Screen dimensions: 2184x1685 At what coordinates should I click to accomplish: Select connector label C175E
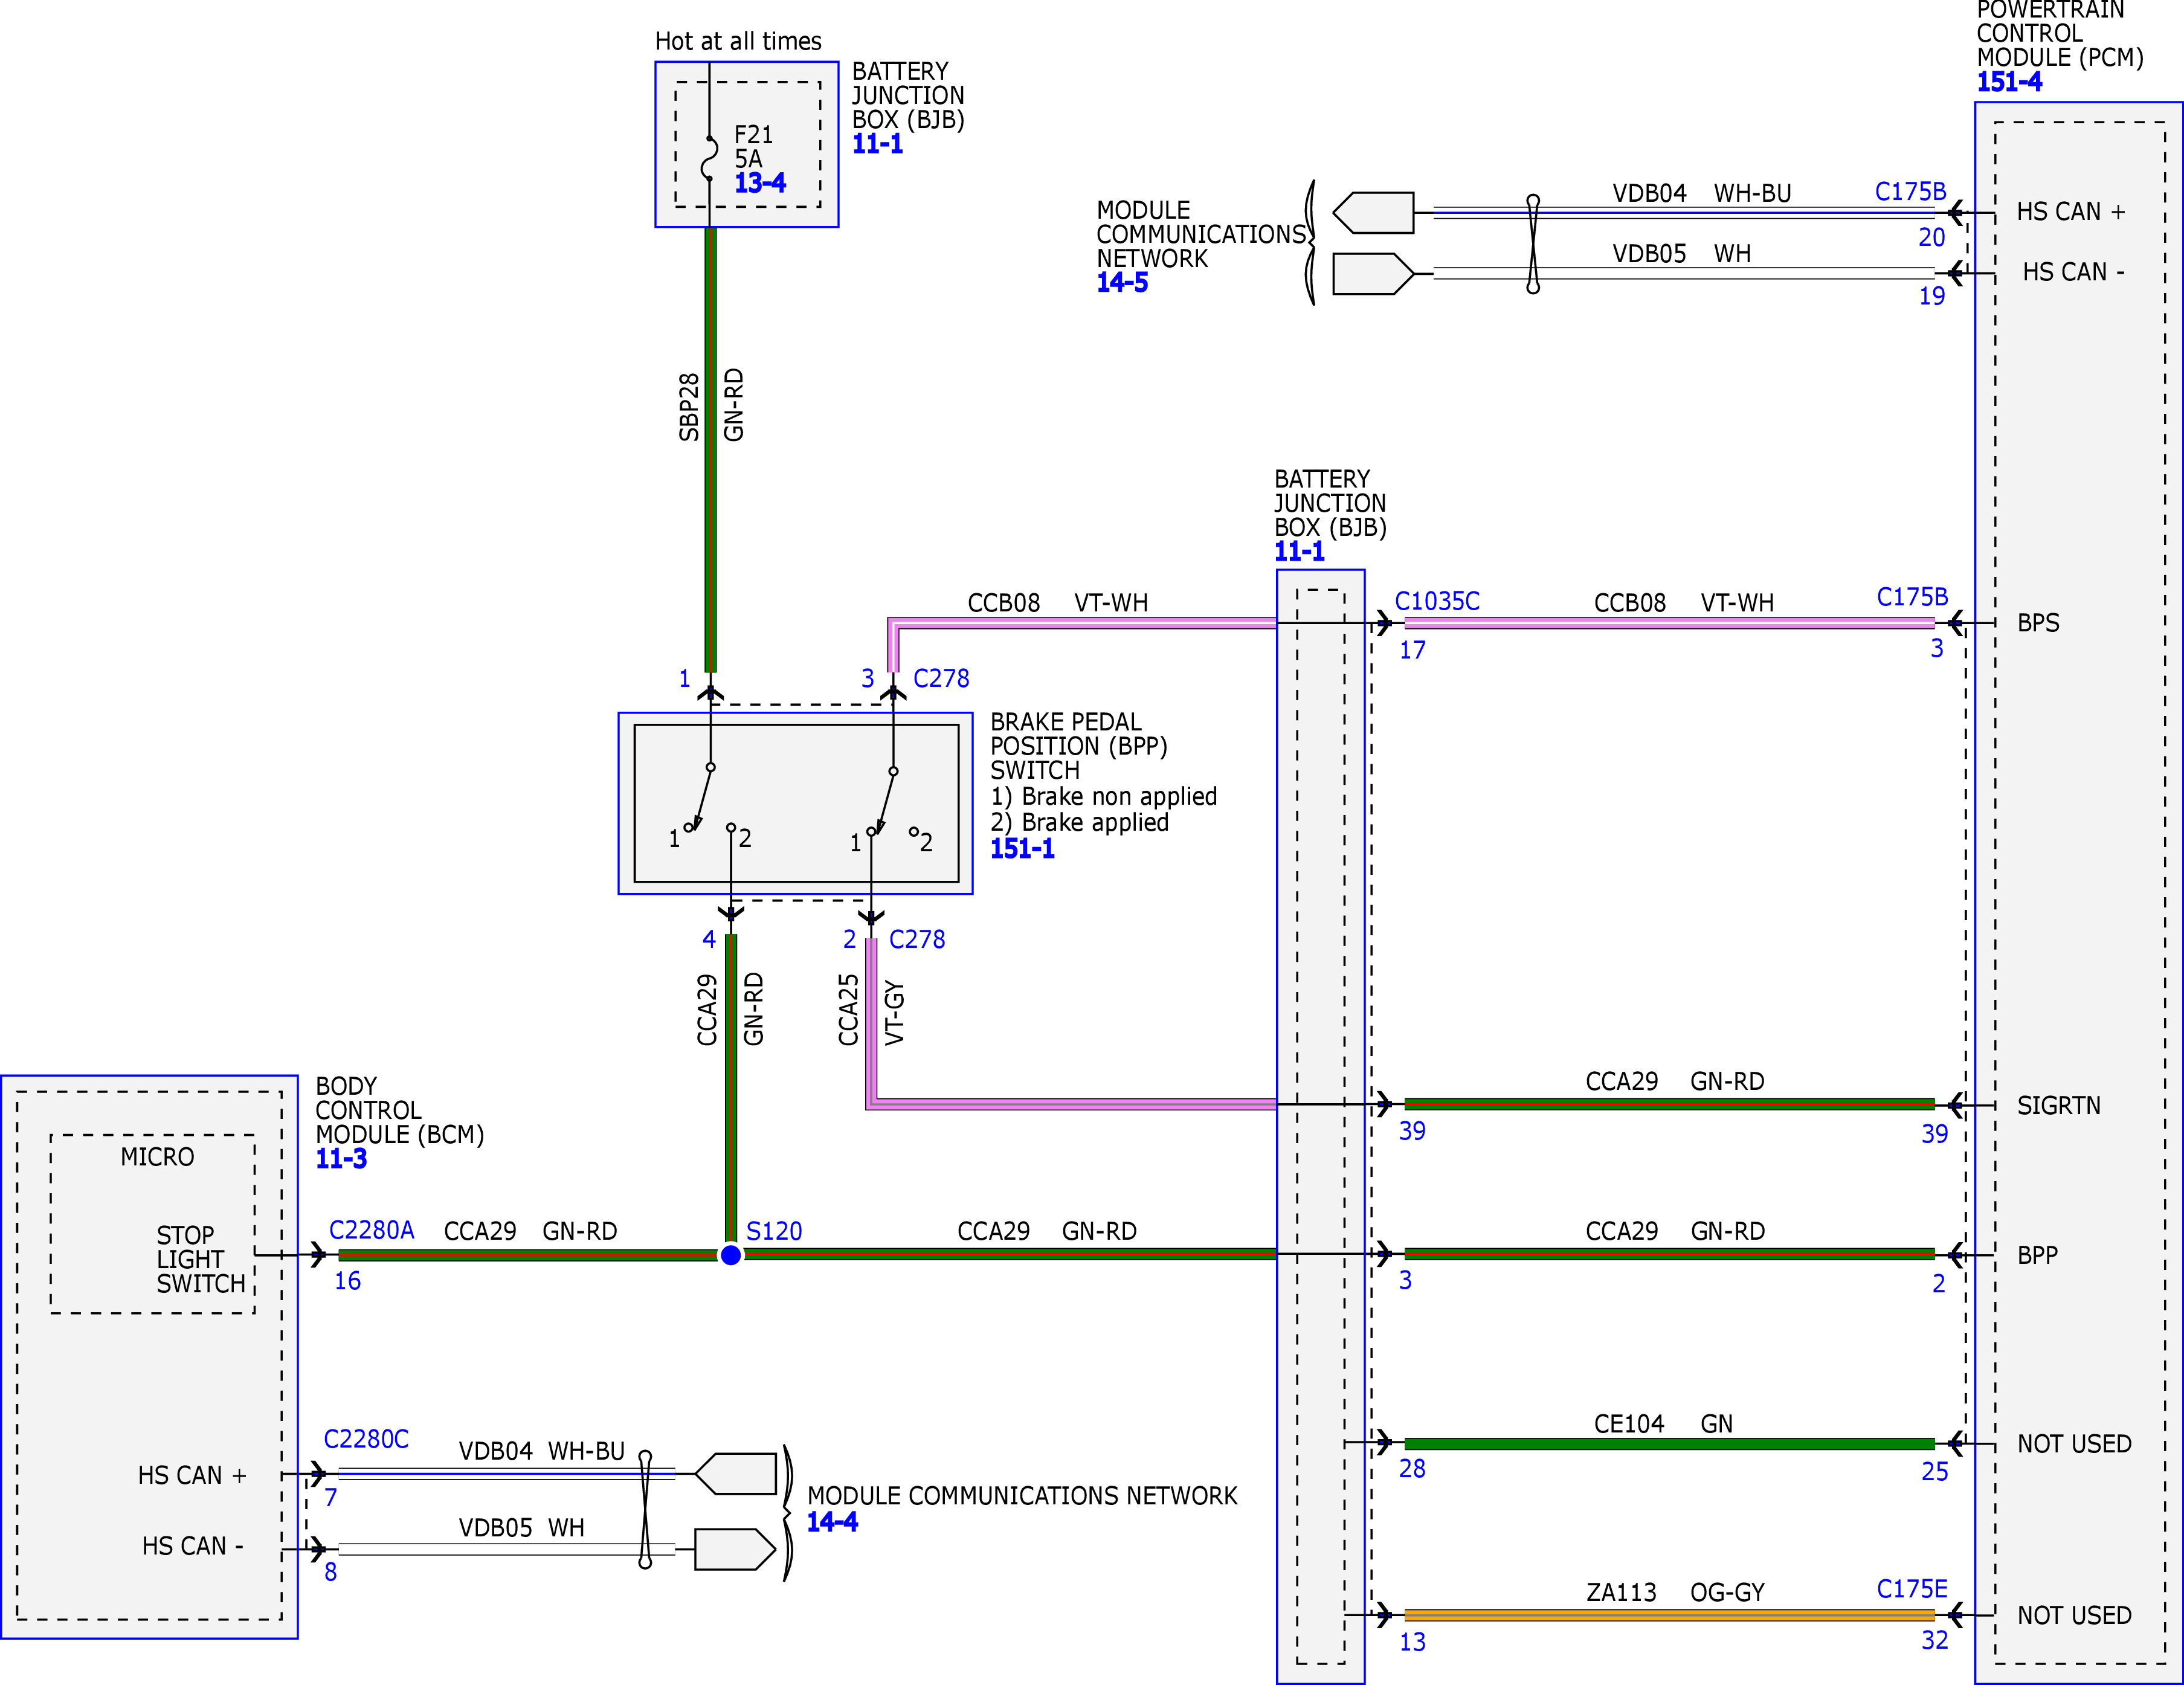pyautogui.click(x=1912, y=1589)
